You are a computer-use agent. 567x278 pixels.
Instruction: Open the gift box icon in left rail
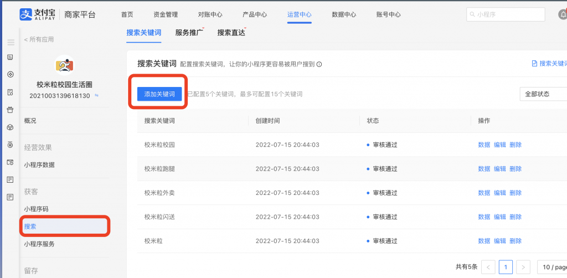pyautogui.click(x=10, y=110)
